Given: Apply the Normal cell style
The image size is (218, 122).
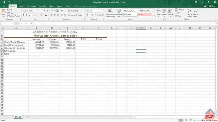Looking at the screenshot, I should (x=130, y=14).
